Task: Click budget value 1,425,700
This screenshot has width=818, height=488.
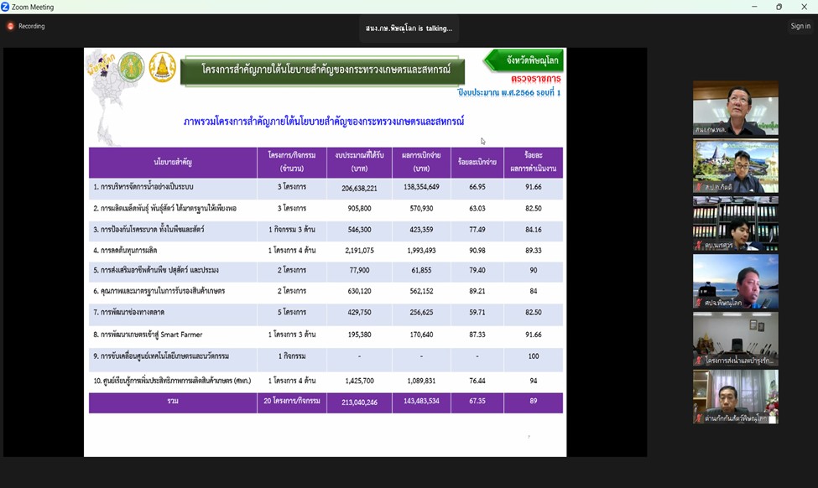Action: point(359,382)
